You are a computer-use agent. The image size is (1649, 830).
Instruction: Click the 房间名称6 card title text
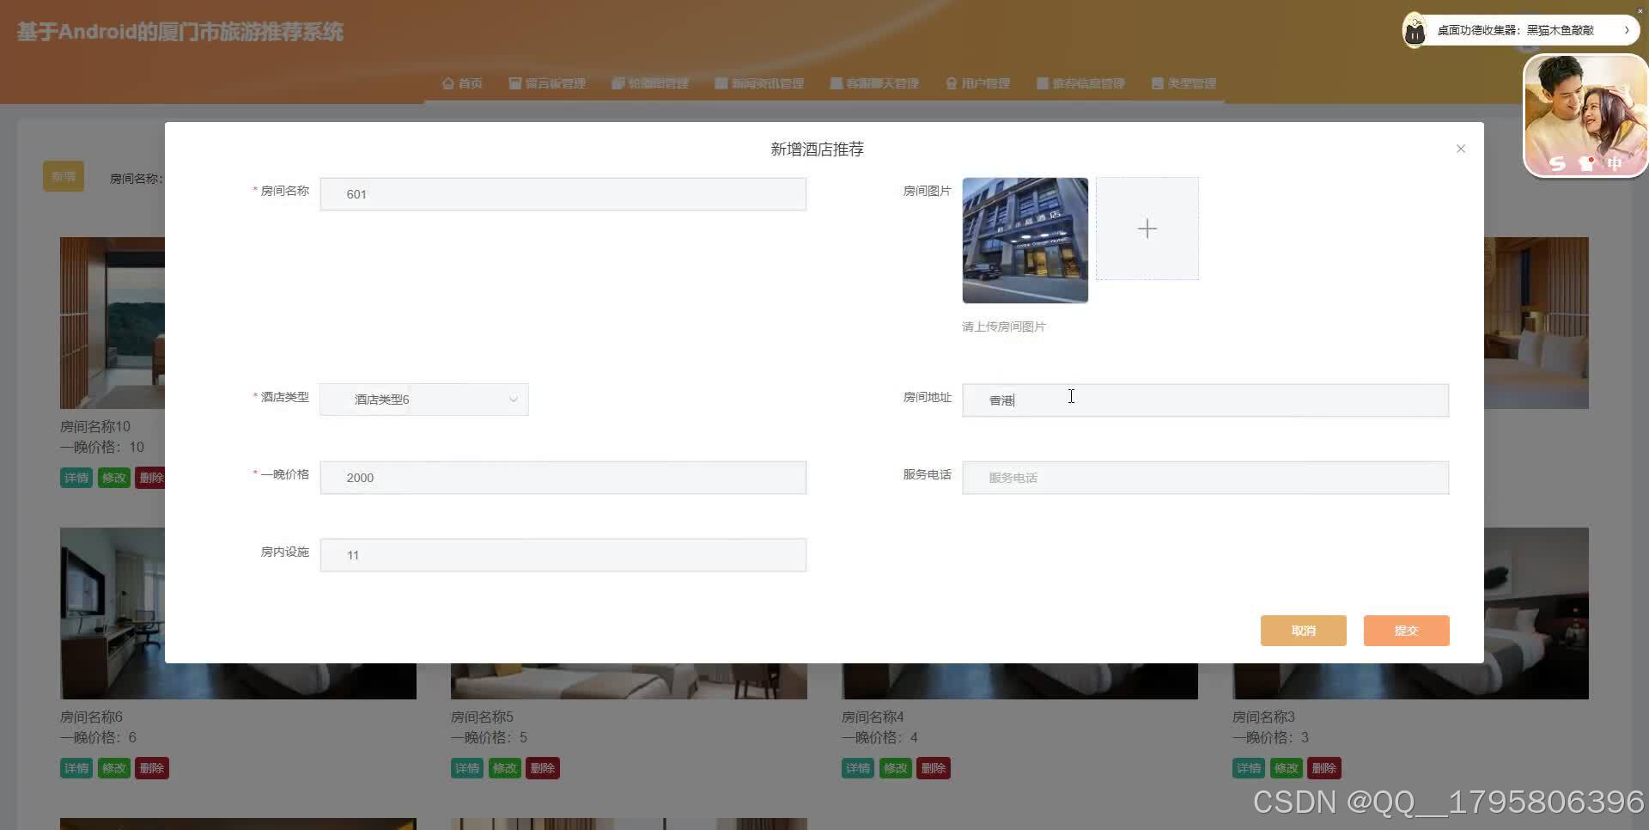click(x=91, y=717)
